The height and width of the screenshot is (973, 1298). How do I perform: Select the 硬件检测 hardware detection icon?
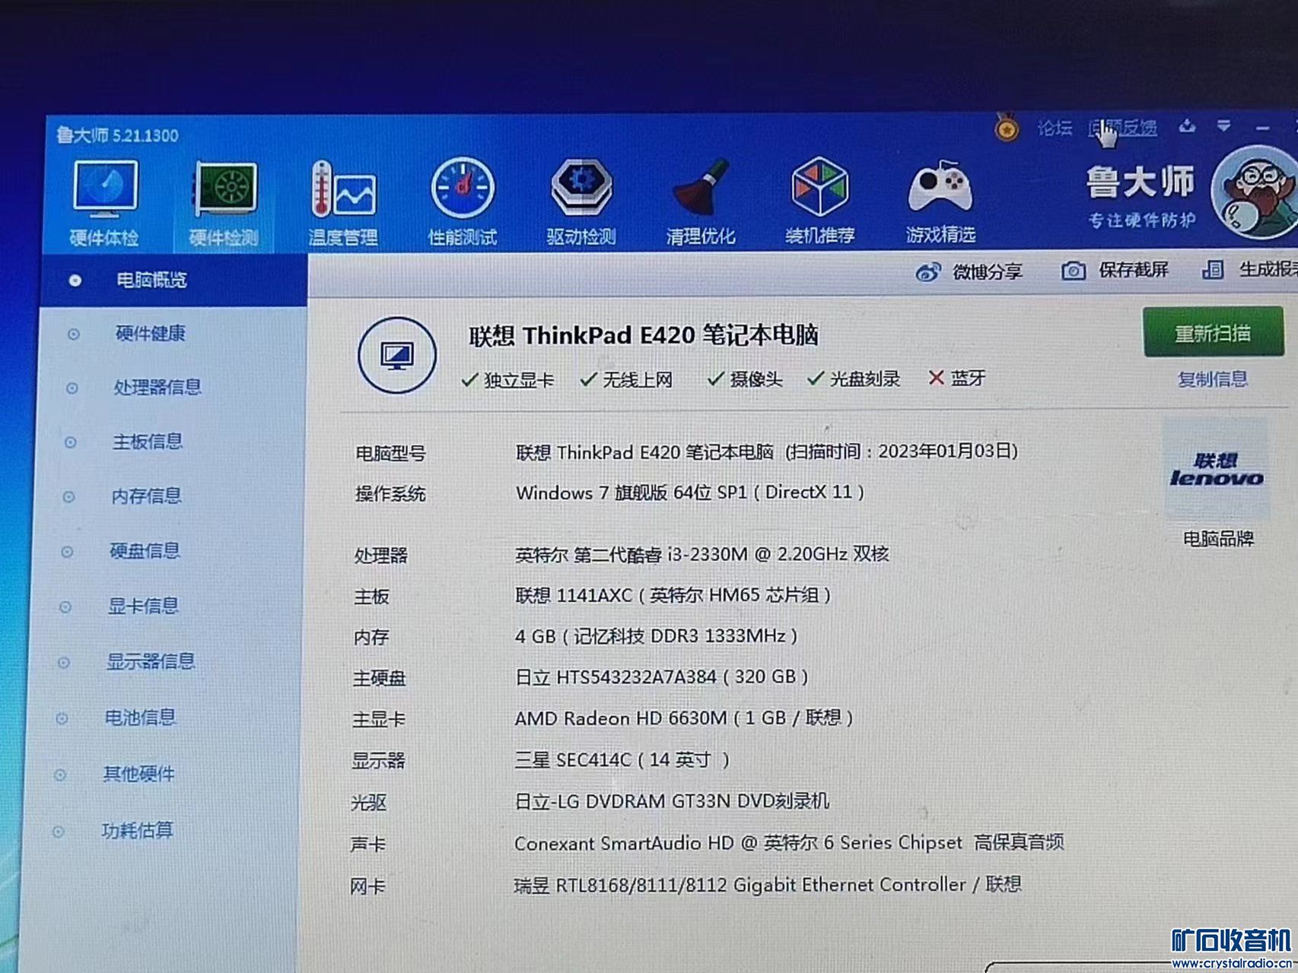224,202
